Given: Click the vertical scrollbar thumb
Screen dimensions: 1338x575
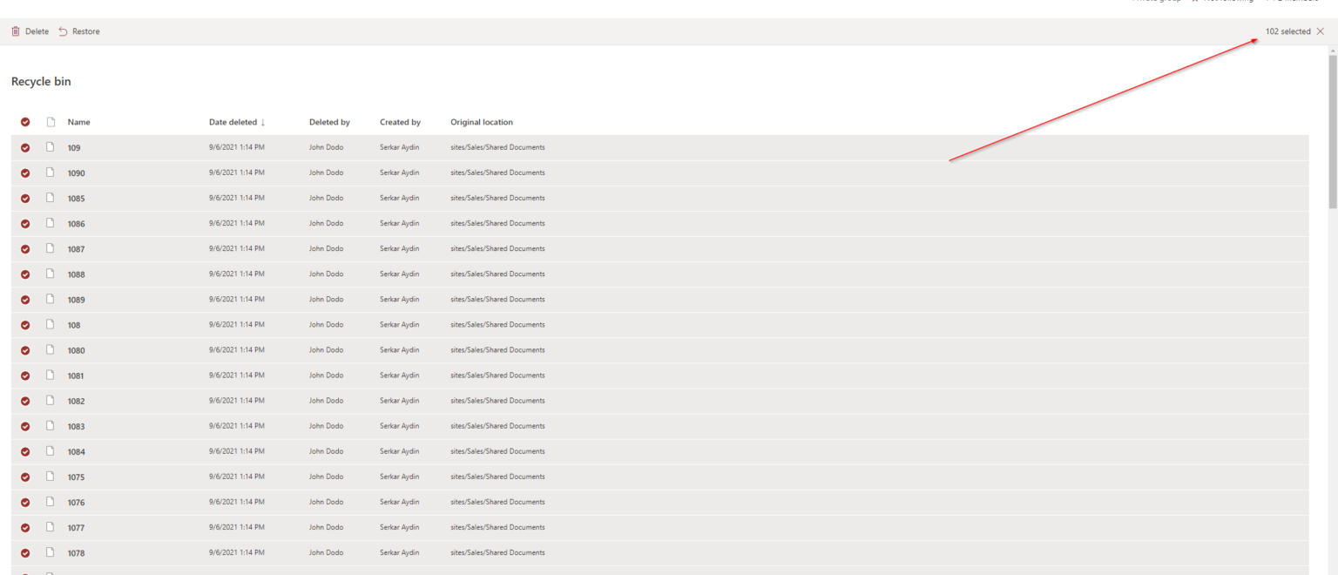Looking at the screenshot, I should (x=1332, y=131).
